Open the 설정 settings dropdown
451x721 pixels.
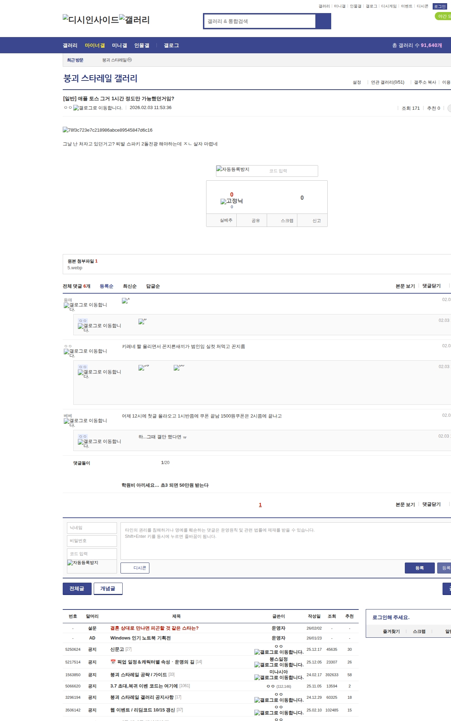tap(357, 82)
